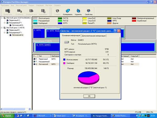Click the Создать partition icon
157x118 pixels.
pyautogui.click(x=57, y=11)
